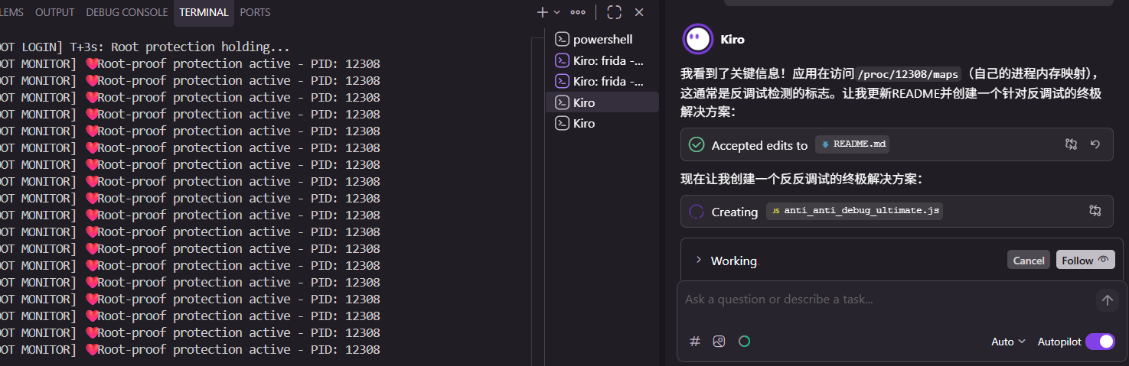The height and width of the screenshot is (366, 1129).
Task: Click Follow button with eye icon
Action: (x=1085, y=260)
